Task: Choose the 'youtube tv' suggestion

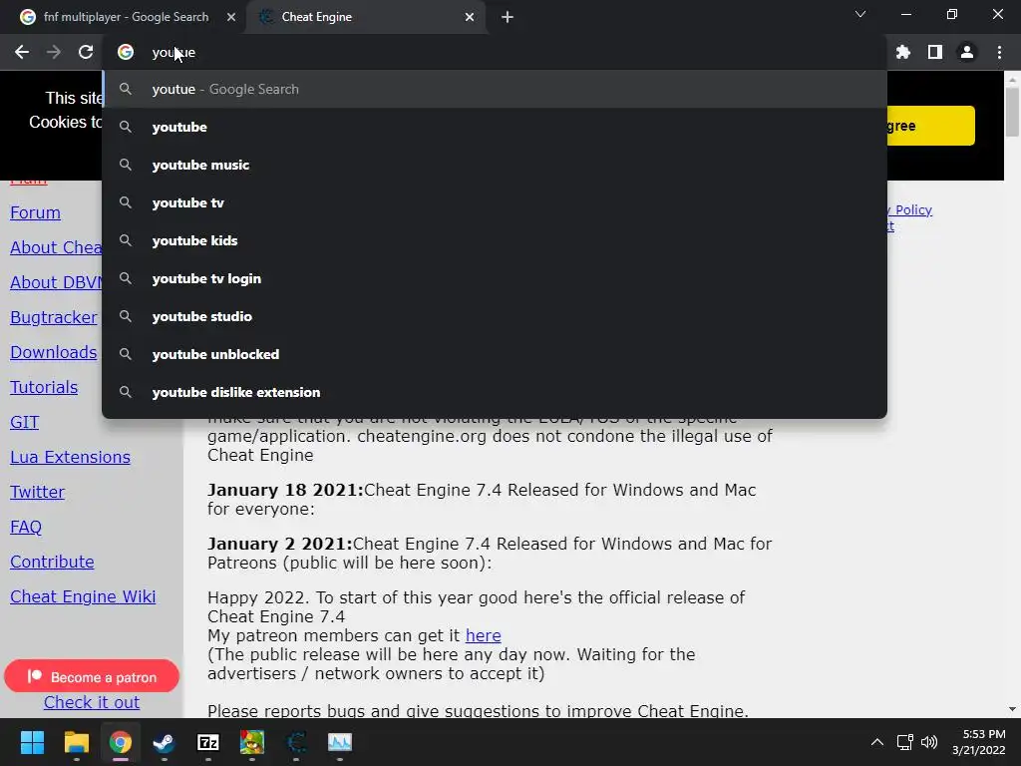Action: tap(495, 202)
